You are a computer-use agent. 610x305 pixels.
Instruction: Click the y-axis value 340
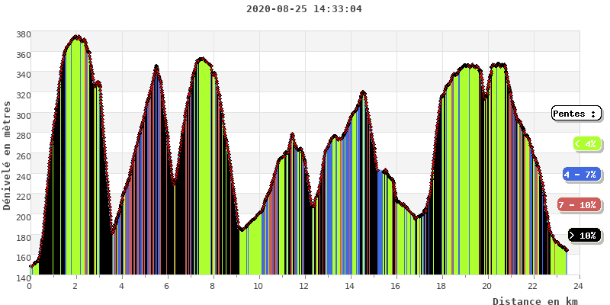23,75
